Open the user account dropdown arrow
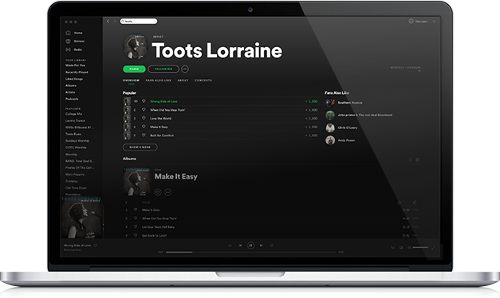This screenshot has height=298, width=500. [434, 22]
